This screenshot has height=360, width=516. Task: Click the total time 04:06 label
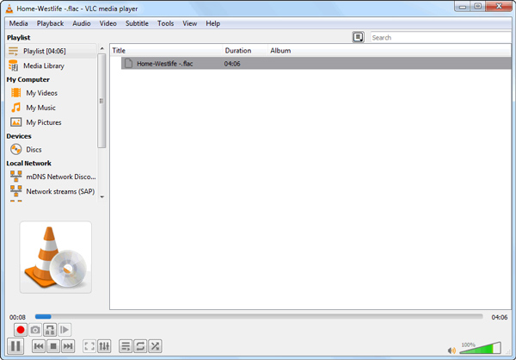[x=499, y=317]
